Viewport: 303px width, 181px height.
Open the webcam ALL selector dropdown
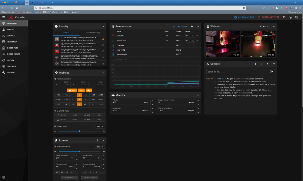[x=264, y=26]
